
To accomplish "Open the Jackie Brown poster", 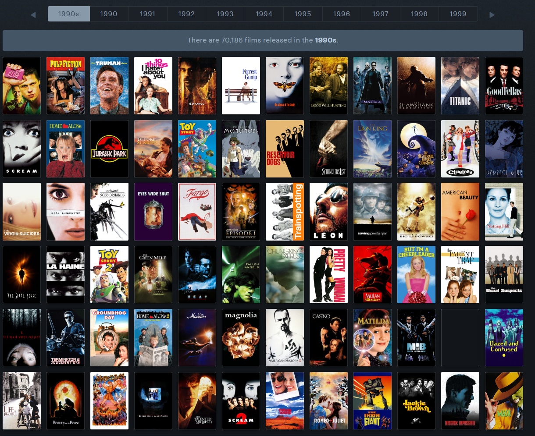I will (x=417, y=401).
